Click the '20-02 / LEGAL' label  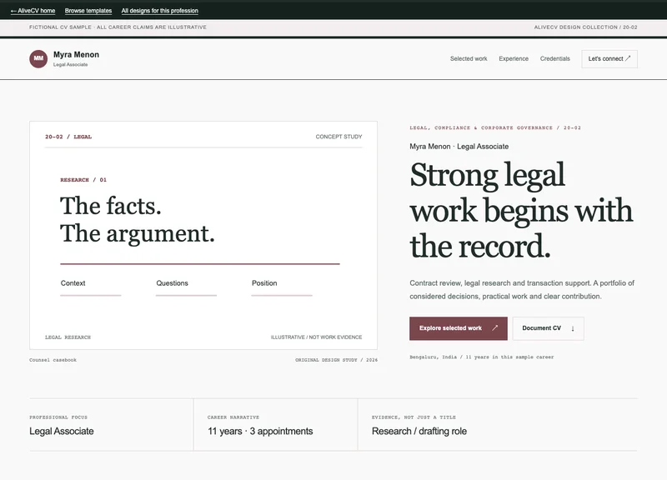coord(68,137)
